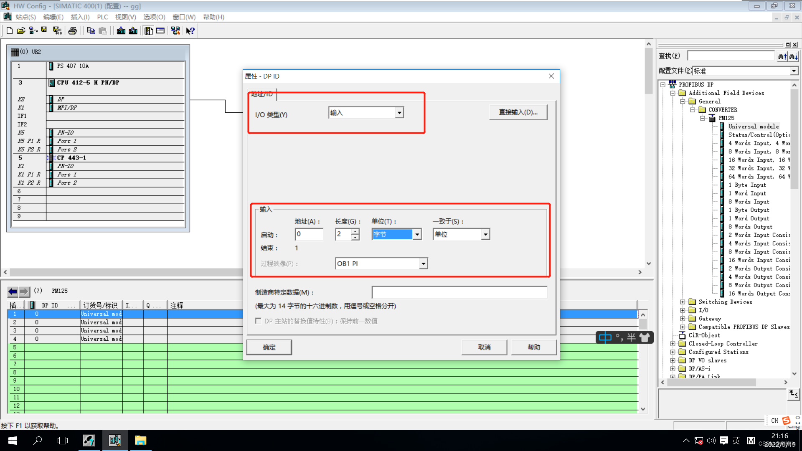Select the 地址/ID tab
This screenshot has width=802, height=451.
(x=262, y=94)
